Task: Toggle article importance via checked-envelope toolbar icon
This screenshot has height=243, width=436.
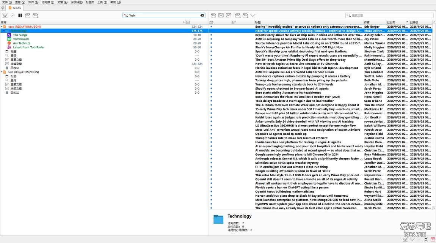Action: [x=229, y=15]
